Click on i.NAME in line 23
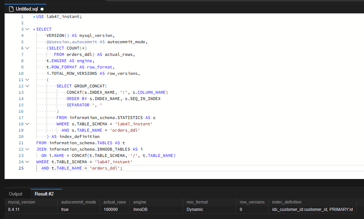Image resolution: width=364 pixels, height=219 pixels. coord(57,156)
